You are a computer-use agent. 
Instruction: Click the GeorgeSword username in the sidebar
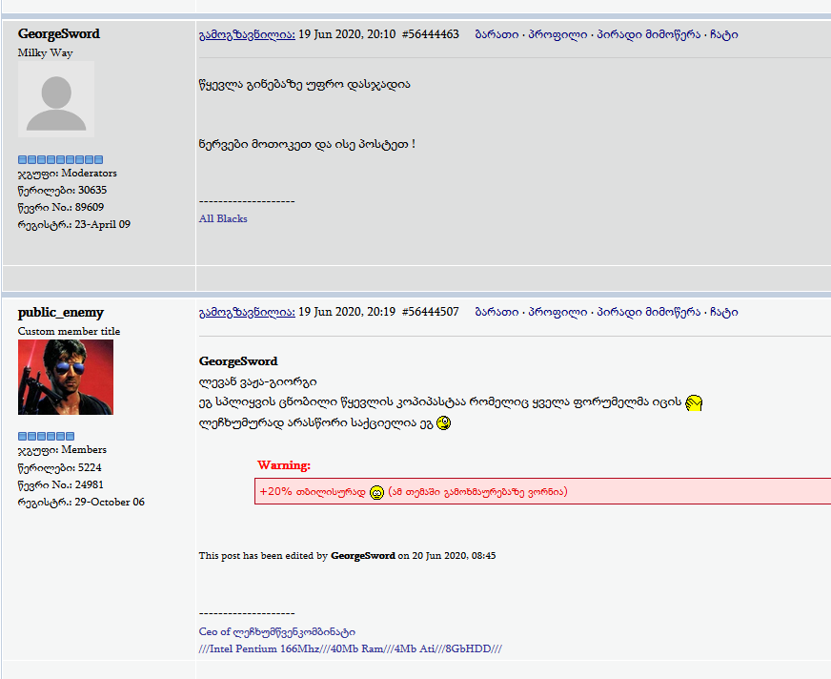tap(59, 34)
